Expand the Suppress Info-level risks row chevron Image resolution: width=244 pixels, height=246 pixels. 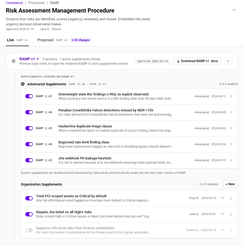[x=231, y=230]
